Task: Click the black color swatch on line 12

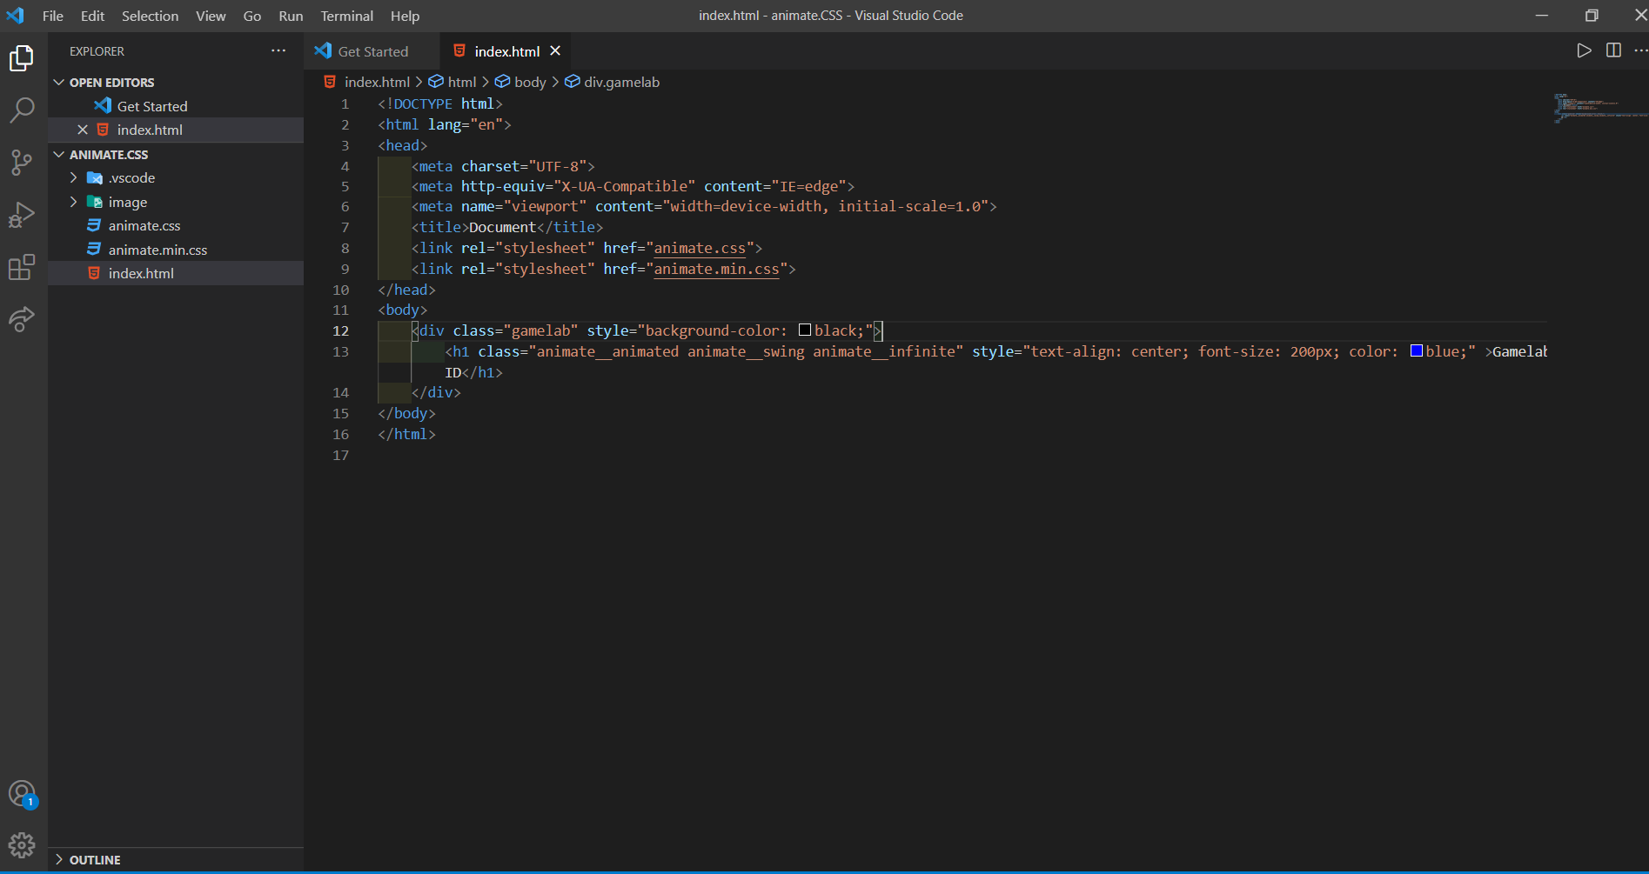Action: pyautogui.click(x=805, y=330)
